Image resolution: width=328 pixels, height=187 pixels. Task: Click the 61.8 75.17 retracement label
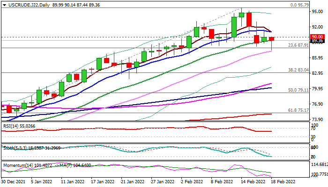pos(297,110)
